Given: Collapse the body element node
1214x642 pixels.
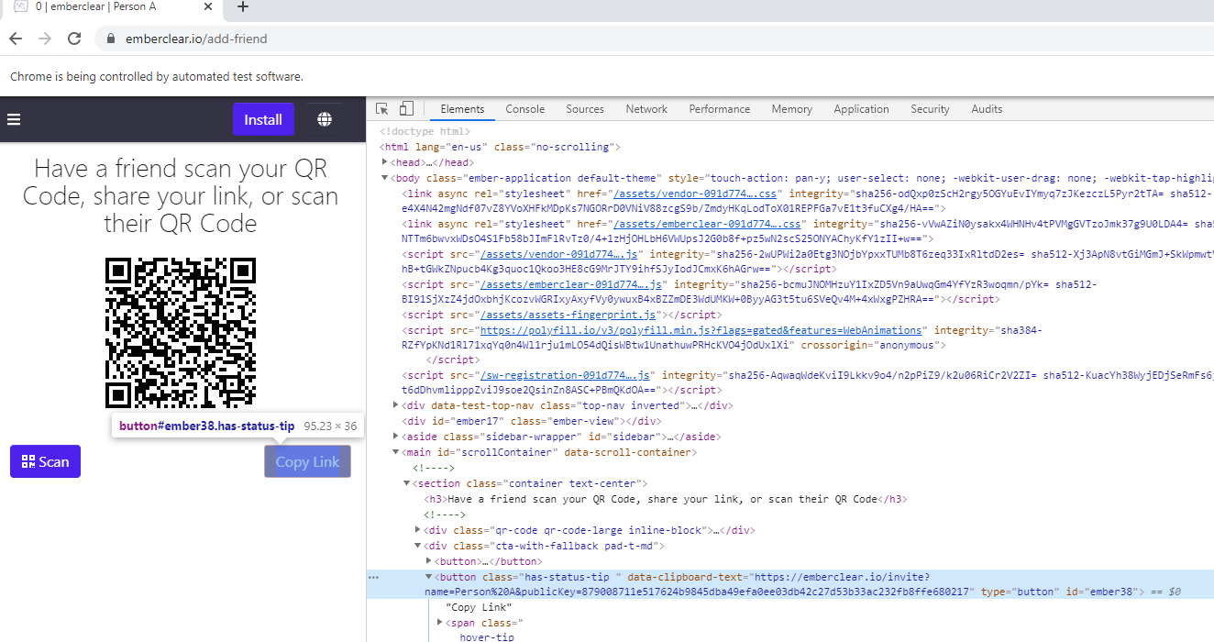Looking at the screenshot, I should click(x=385, y=178).
